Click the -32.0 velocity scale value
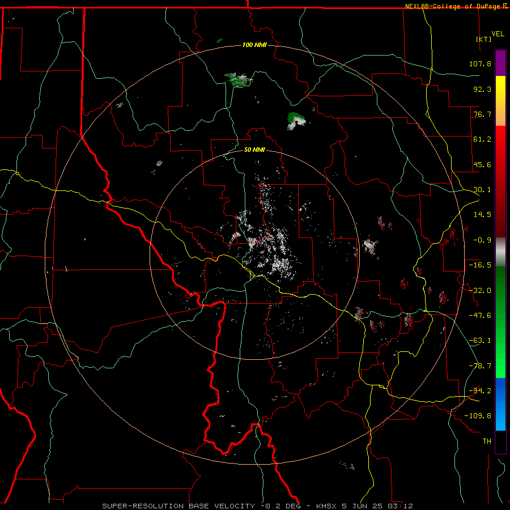Viewport: 510px width, 510px height. click(480, 291)
